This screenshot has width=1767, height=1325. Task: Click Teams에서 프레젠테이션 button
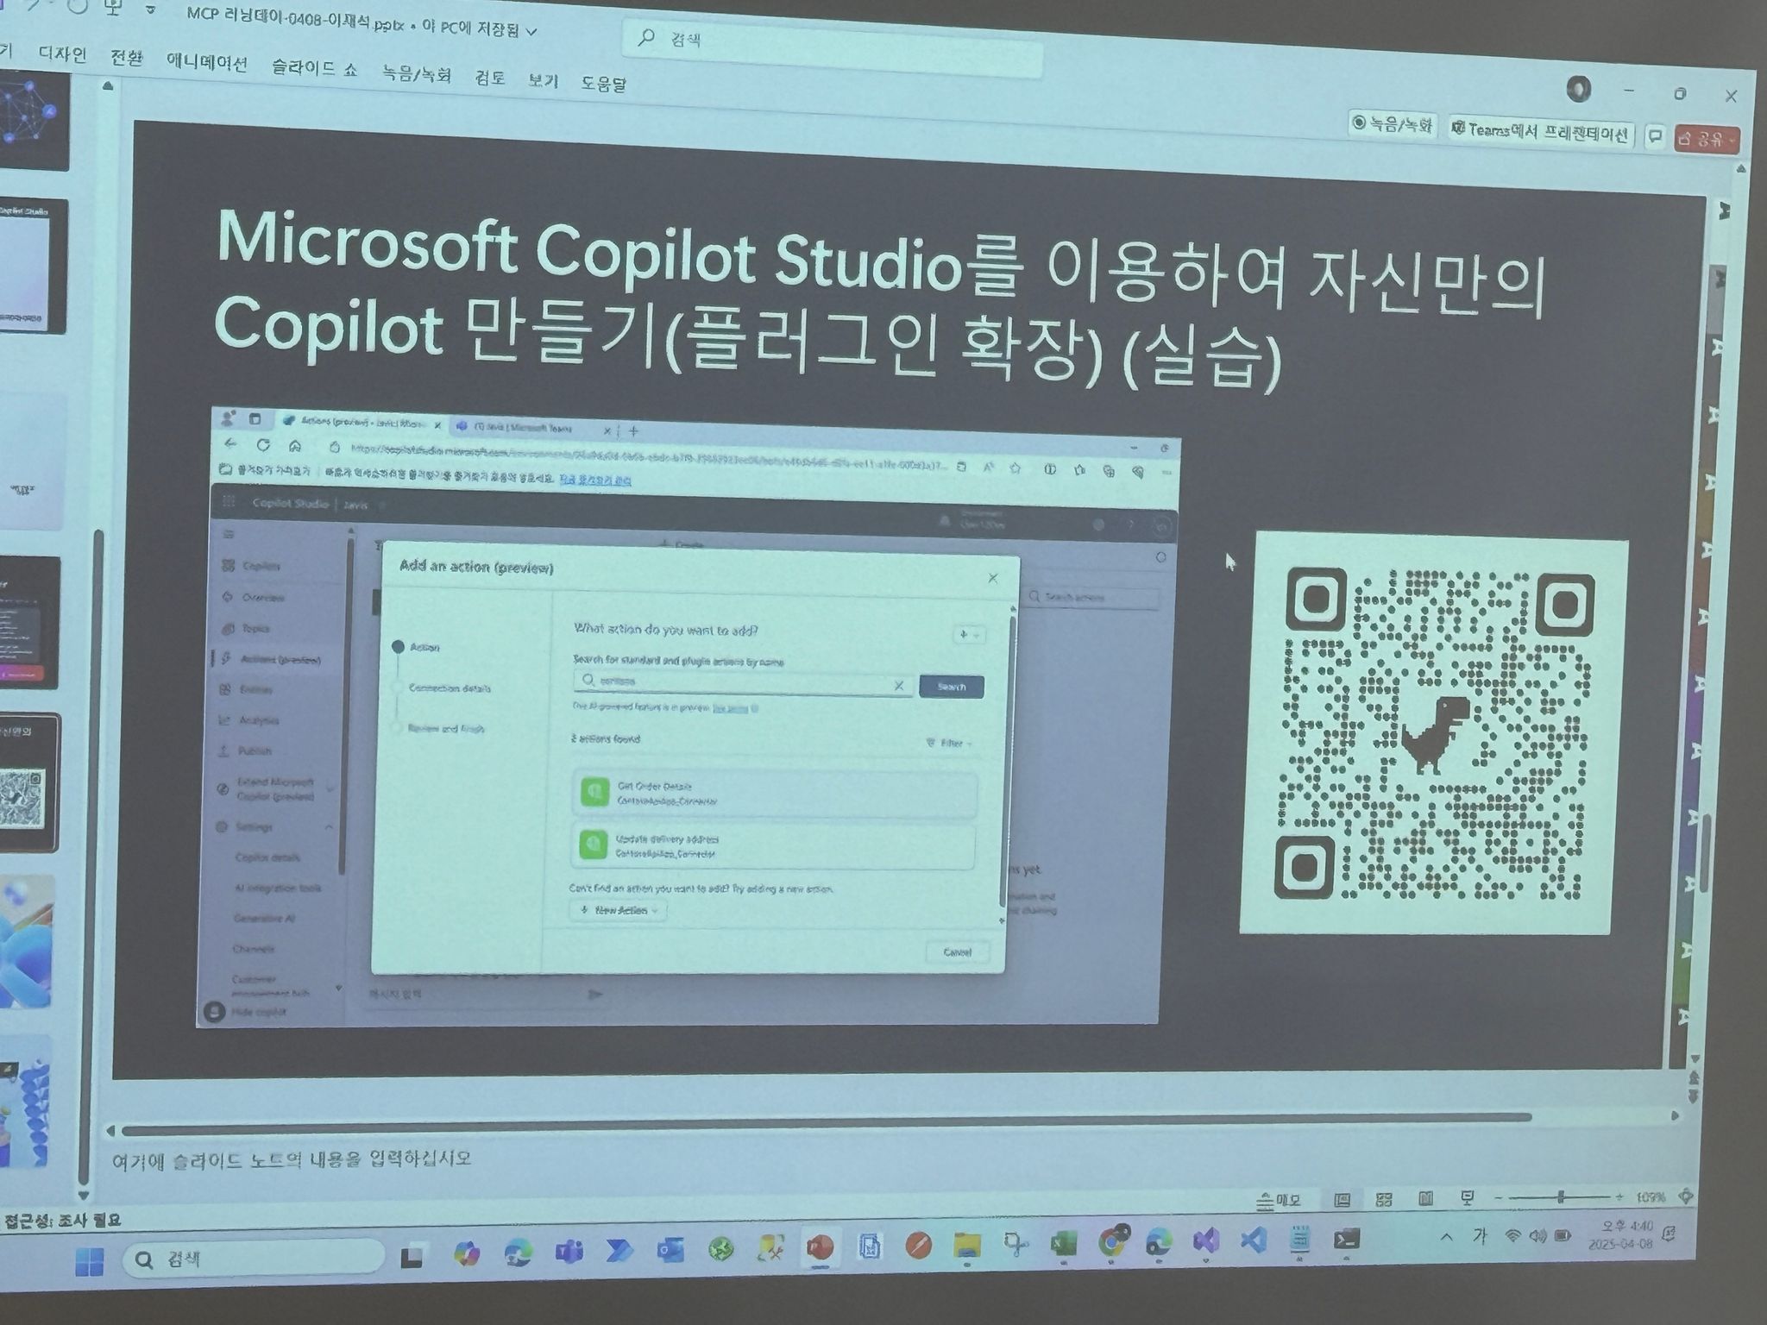coord(1542,132)
